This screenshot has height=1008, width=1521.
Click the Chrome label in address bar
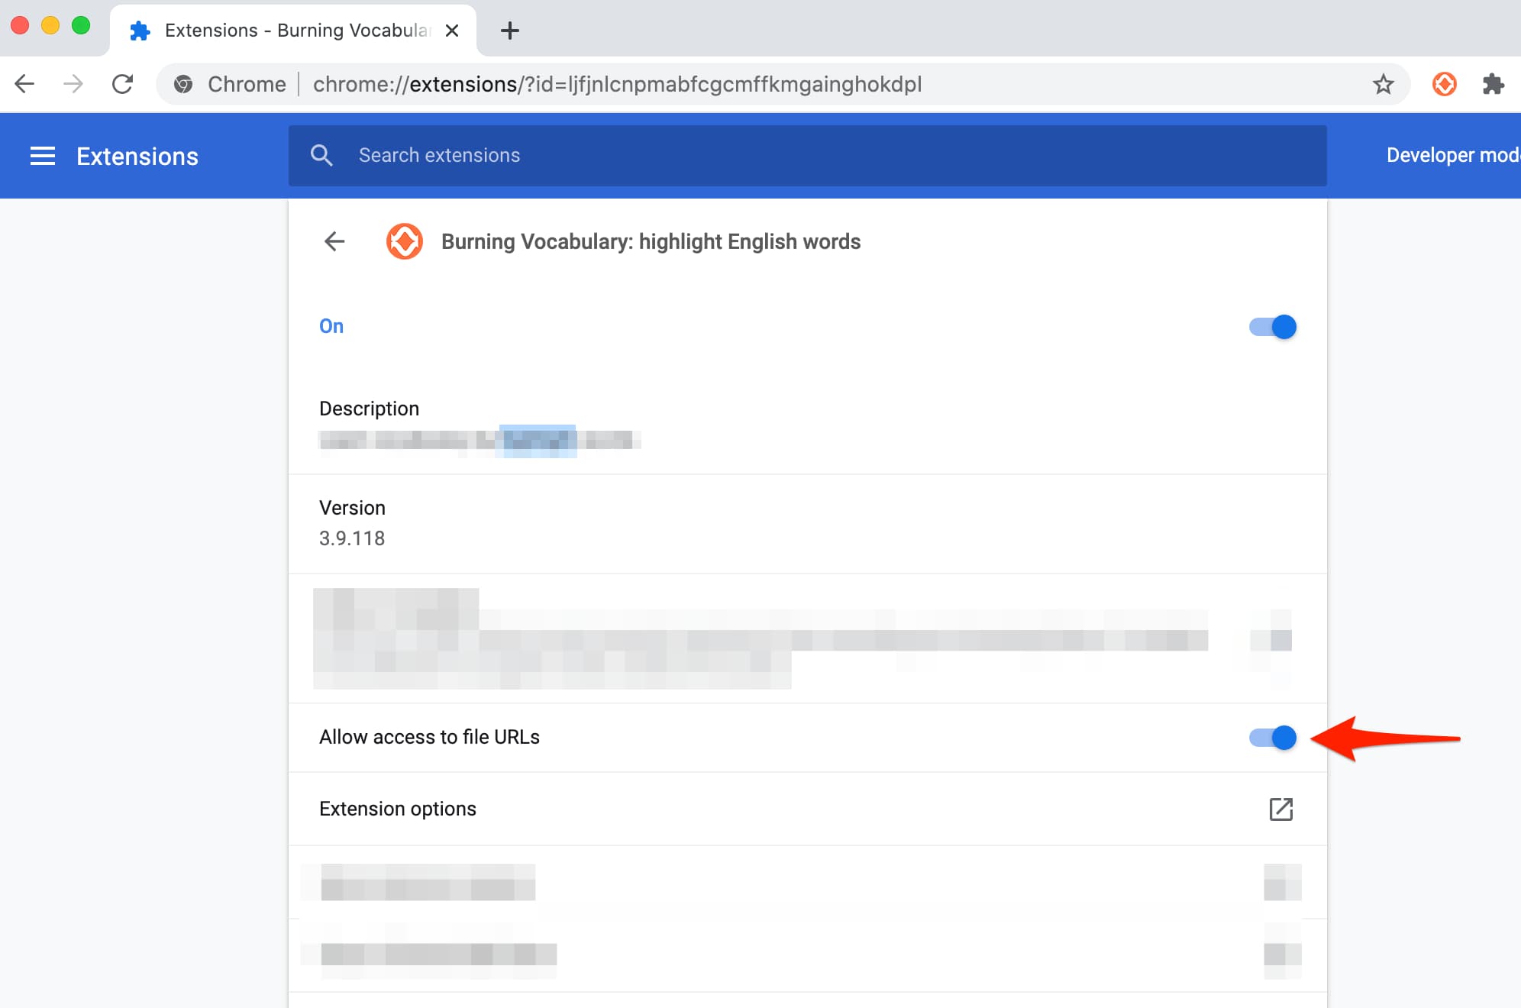pyautogui.click(x=247, y=84)
